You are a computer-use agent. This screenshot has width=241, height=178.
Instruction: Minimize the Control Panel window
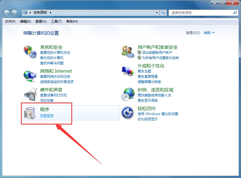pyautogui.click(x=215, y=3)
